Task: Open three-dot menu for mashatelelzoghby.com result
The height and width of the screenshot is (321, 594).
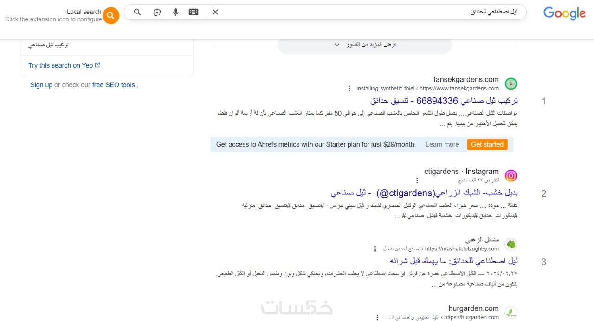Action: (375, 249)
